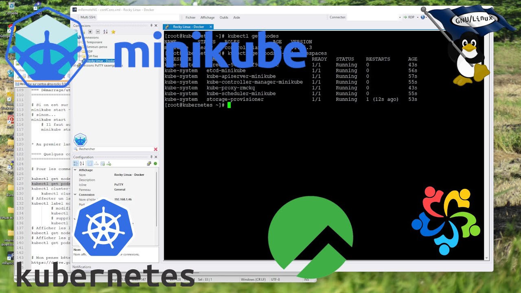The height and width of the screenshot is (293, 521).
Task: Click INS mode in Notepad++ status bar
Action: pyautogui.click(x=306, y=280)
